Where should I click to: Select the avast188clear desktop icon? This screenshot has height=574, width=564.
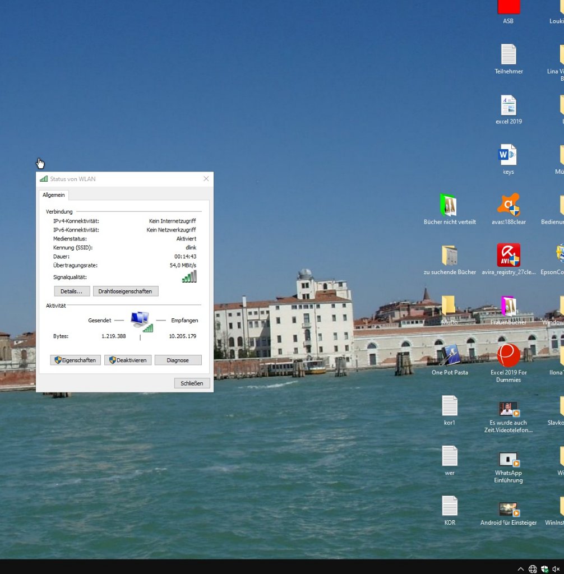[508, 205]
